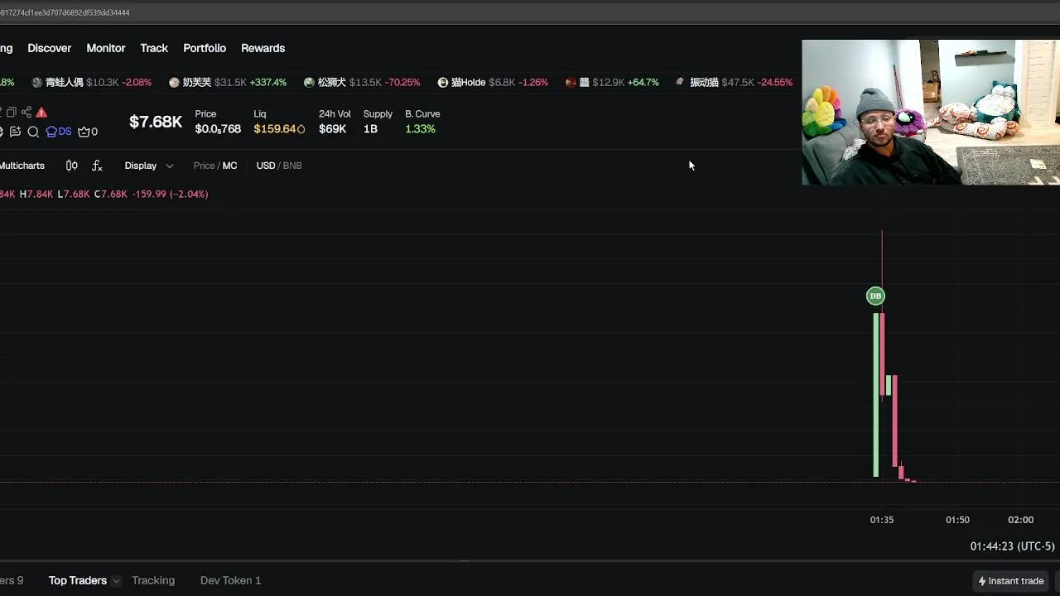Image resolution: width=1060 pixels, height=596 pixels.
Task: Click the -70.25% change in ticker
Action: click(402, 83)
